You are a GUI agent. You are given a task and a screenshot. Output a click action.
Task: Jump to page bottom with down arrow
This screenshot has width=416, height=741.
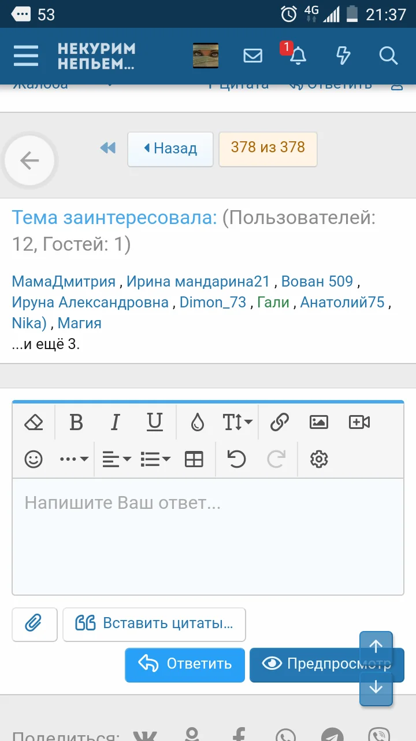376,688
